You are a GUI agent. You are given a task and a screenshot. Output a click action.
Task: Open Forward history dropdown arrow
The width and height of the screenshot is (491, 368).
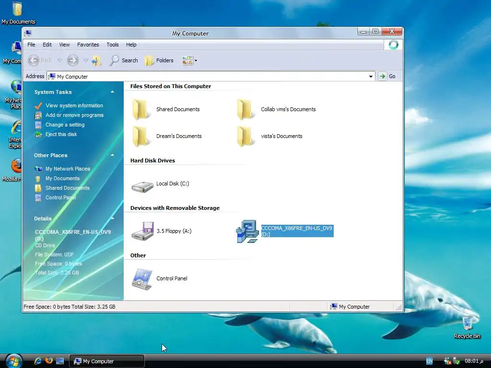[86, 60]
